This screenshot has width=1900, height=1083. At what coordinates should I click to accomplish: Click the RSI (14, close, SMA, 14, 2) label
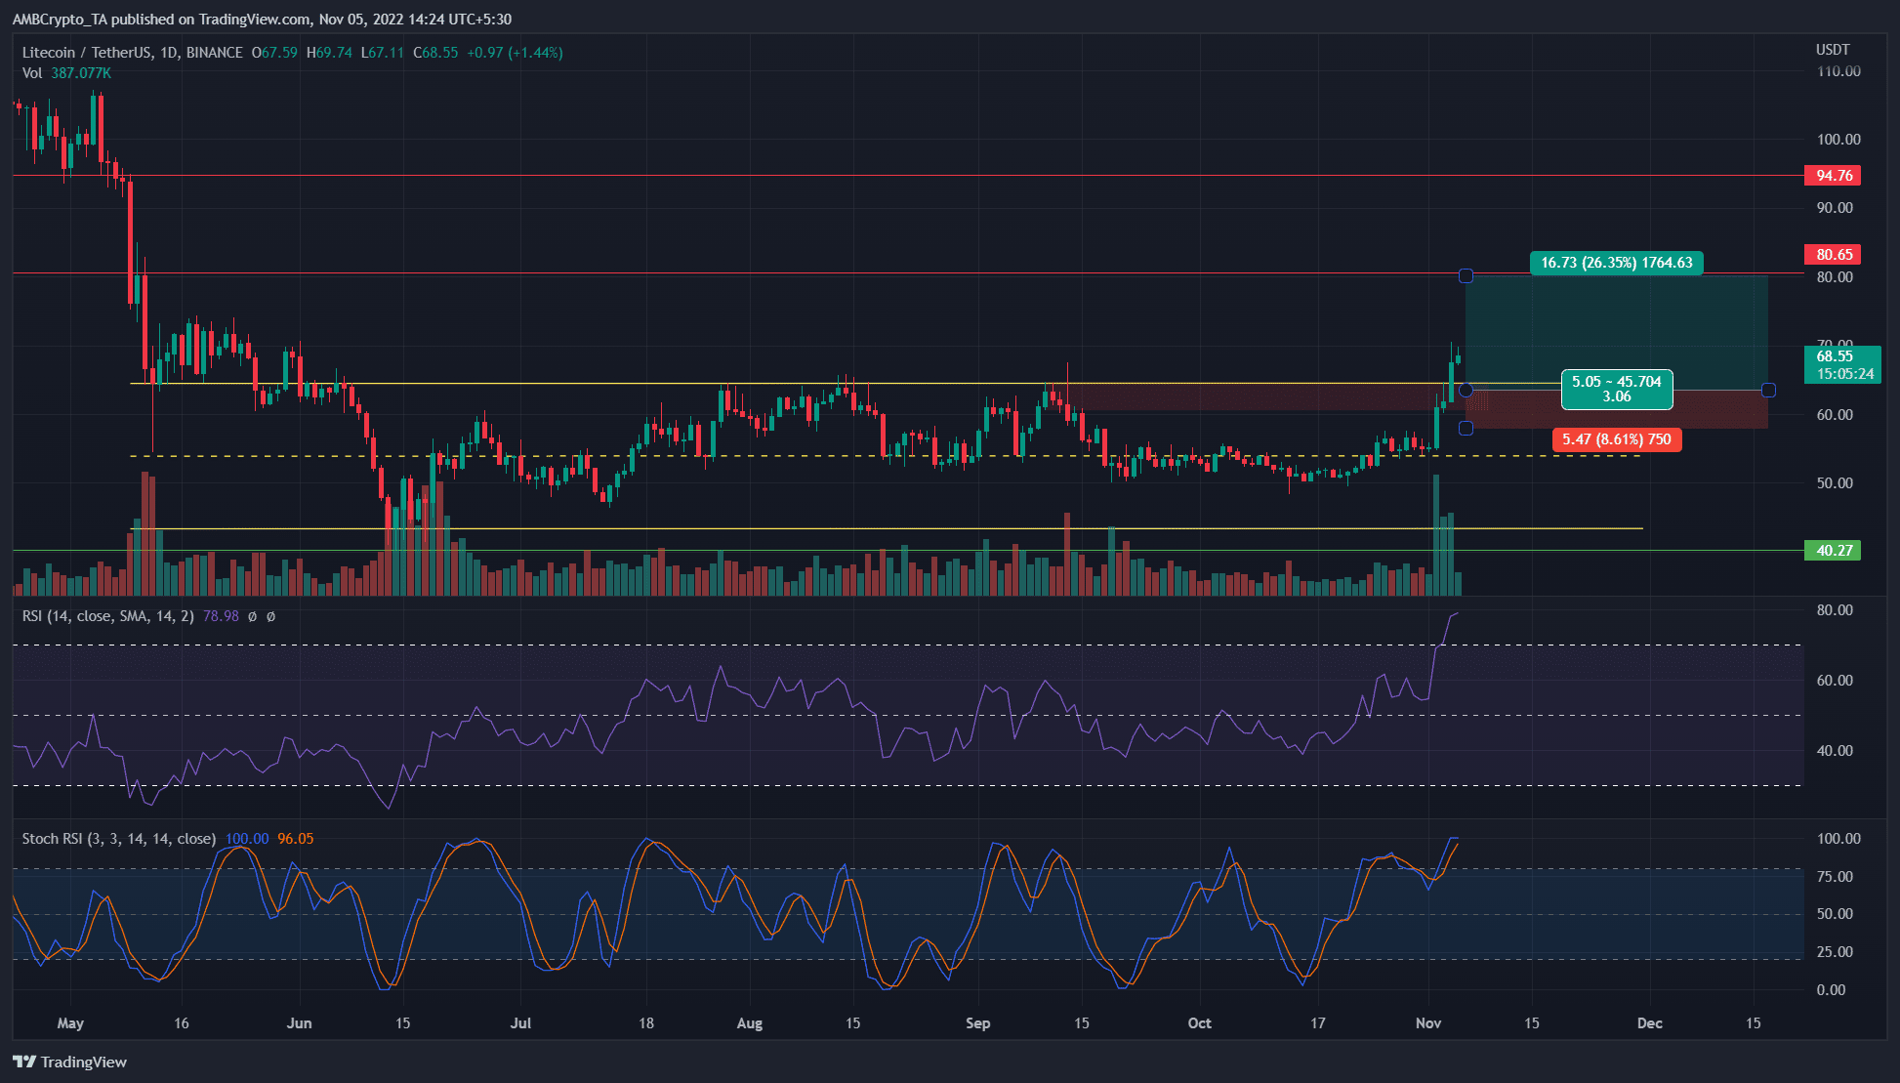107,616
